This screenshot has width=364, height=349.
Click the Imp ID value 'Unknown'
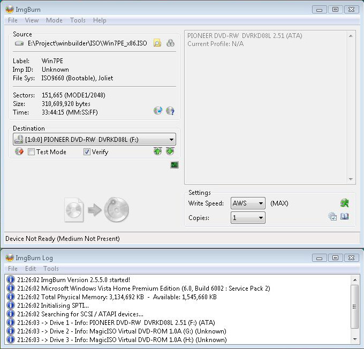(x=55, y=70)
